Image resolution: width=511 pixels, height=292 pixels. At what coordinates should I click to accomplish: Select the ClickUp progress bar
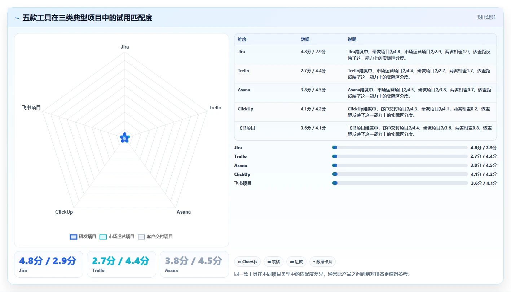[400, 174]
